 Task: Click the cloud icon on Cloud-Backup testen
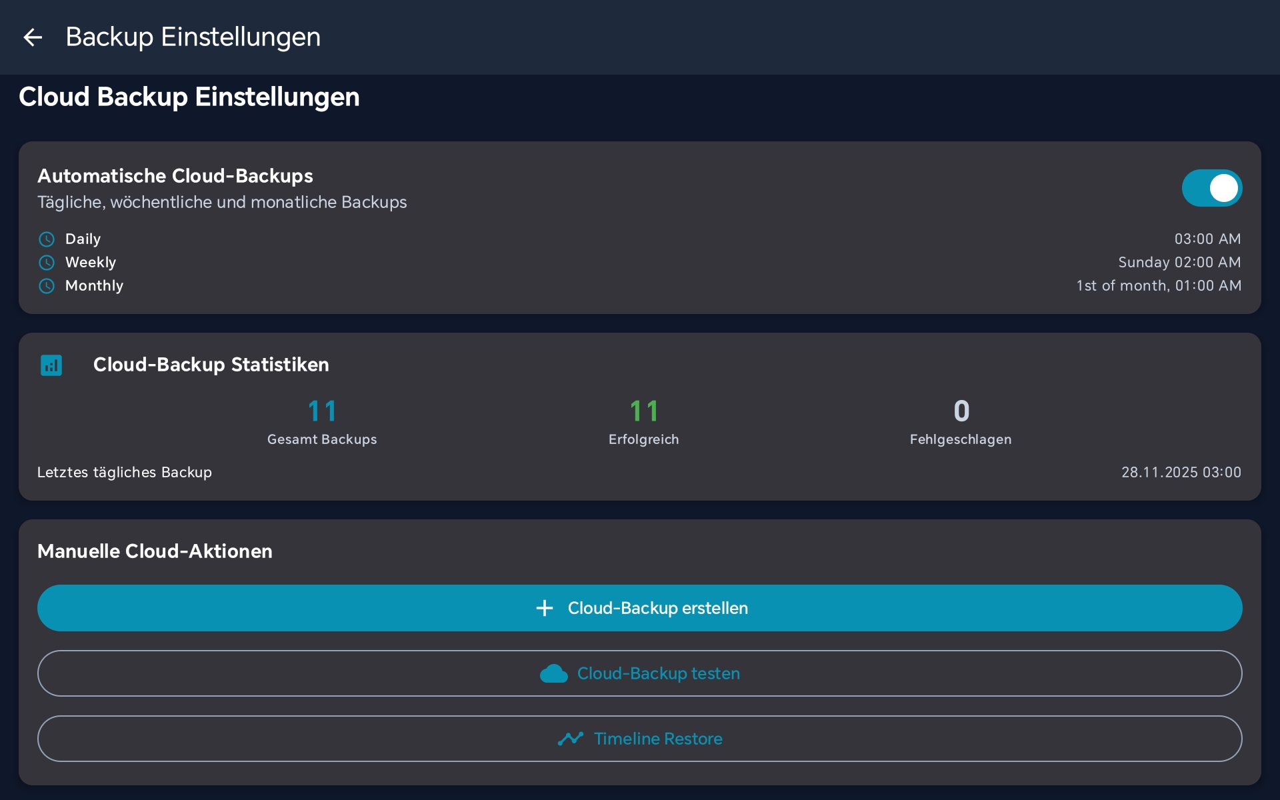click(553, 673)
